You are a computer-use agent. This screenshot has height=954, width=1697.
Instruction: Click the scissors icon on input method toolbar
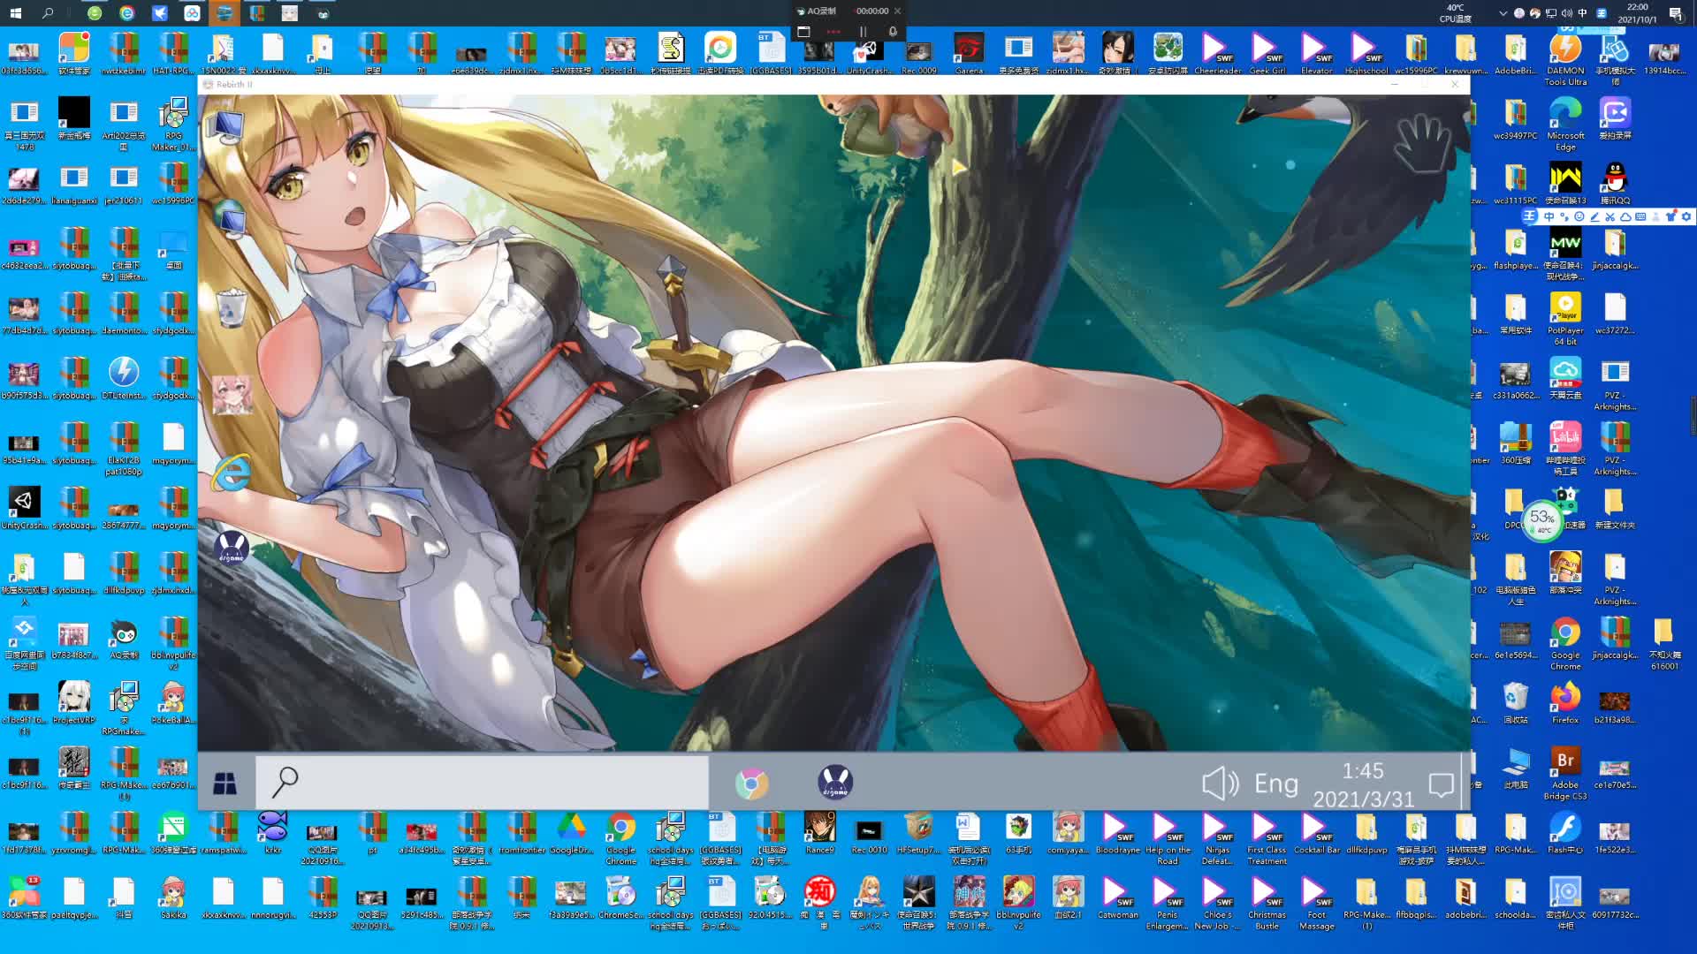[1609, 216]
